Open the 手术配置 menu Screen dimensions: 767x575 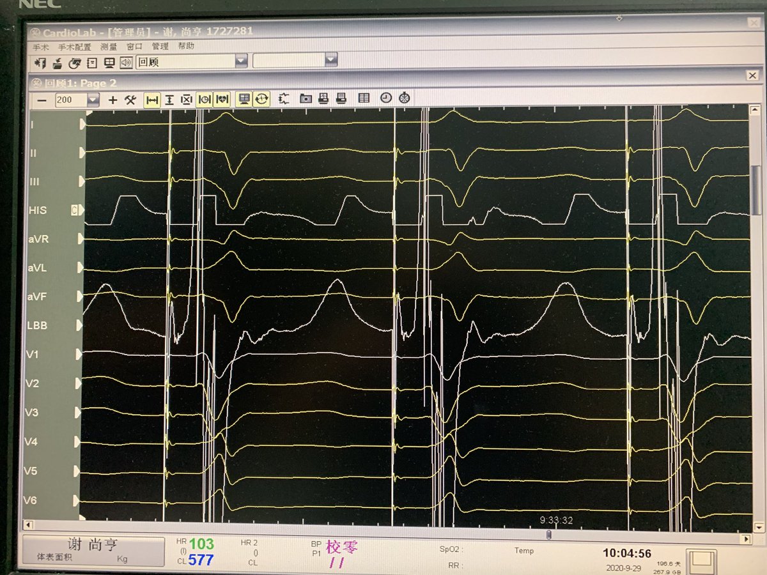74,47
